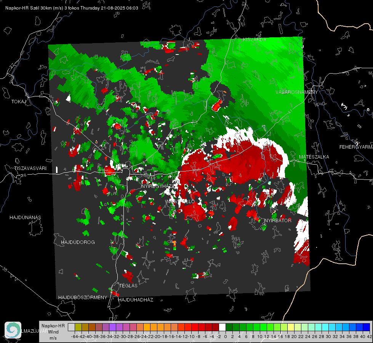Select the TÉGLÁS town label

[x=128, y=285]
